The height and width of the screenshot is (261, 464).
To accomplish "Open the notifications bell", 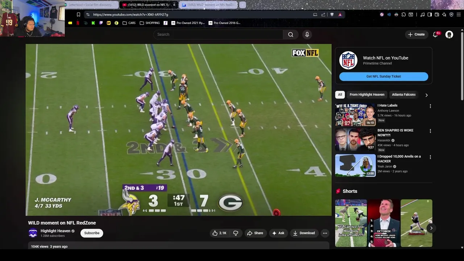I will [x=436, y=34].
